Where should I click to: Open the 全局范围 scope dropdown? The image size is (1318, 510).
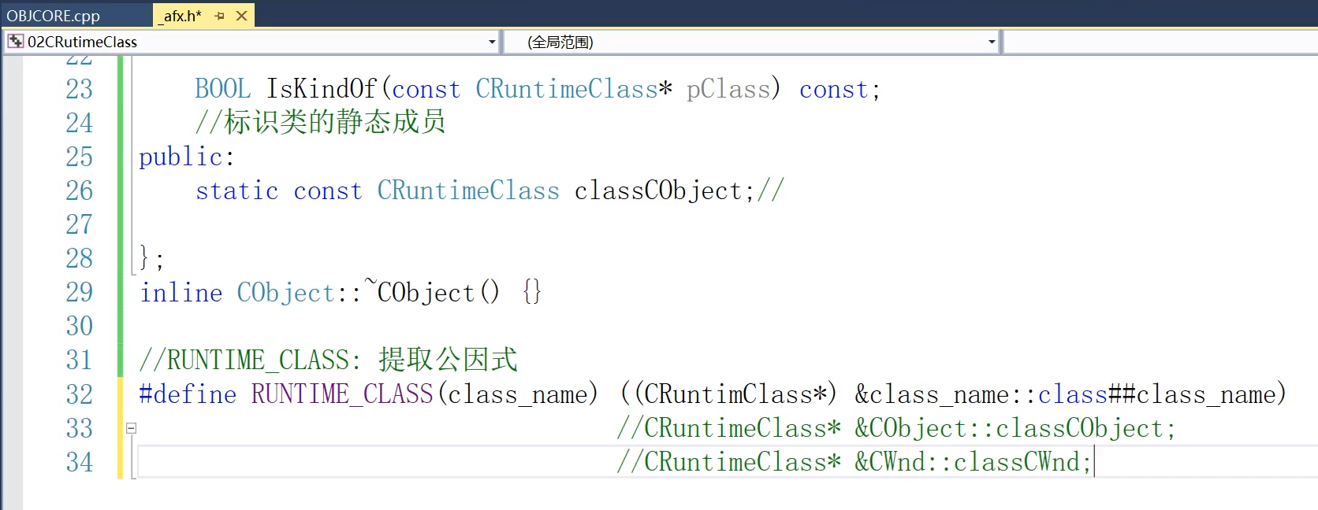point(992,42)
